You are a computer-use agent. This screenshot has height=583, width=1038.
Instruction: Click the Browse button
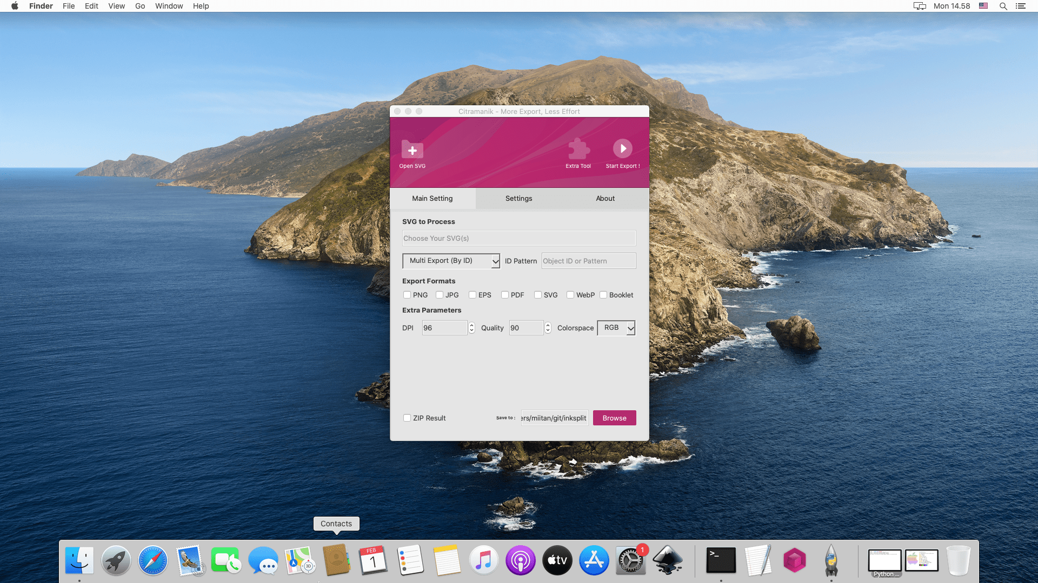point(614,418)
